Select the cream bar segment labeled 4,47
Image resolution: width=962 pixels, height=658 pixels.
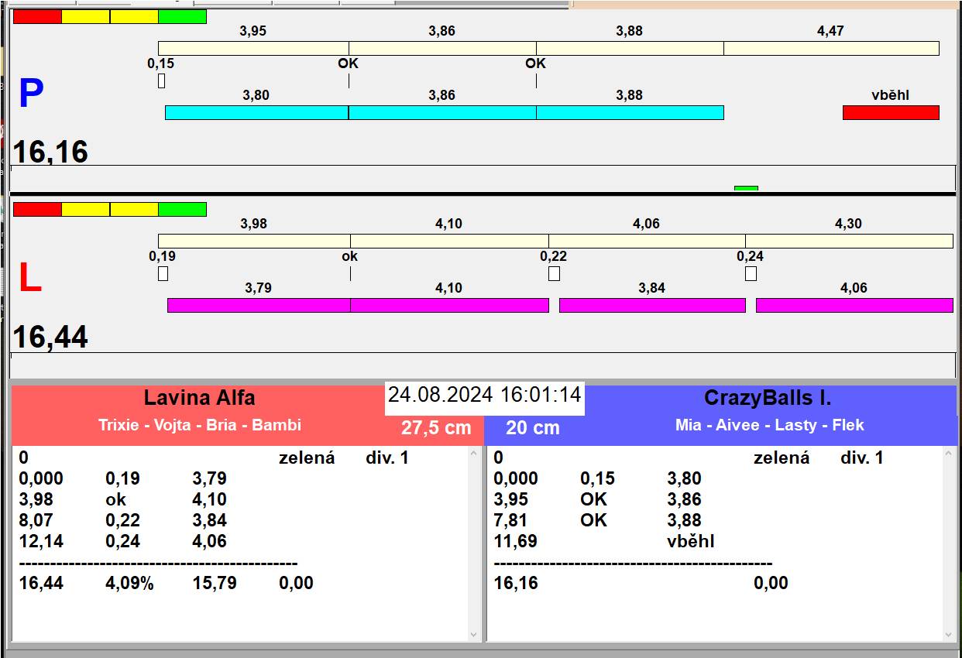pyautogui.click(x=831, y=48)
